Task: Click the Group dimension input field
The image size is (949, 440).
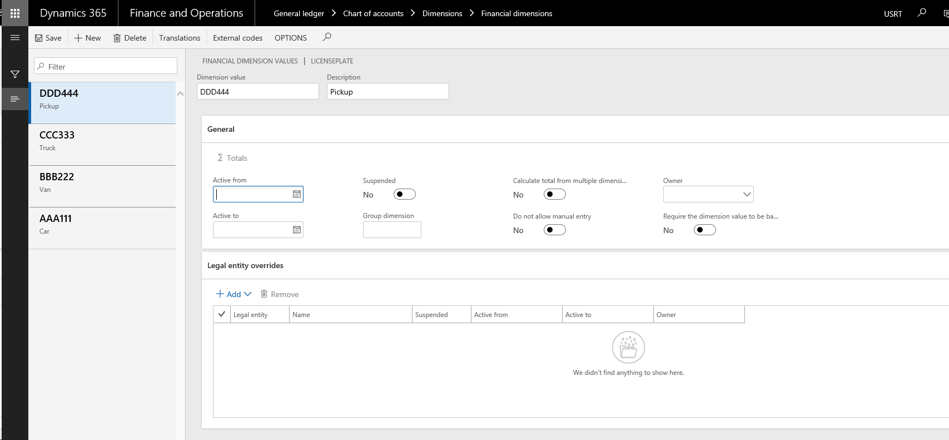Action: coord(392,230)
